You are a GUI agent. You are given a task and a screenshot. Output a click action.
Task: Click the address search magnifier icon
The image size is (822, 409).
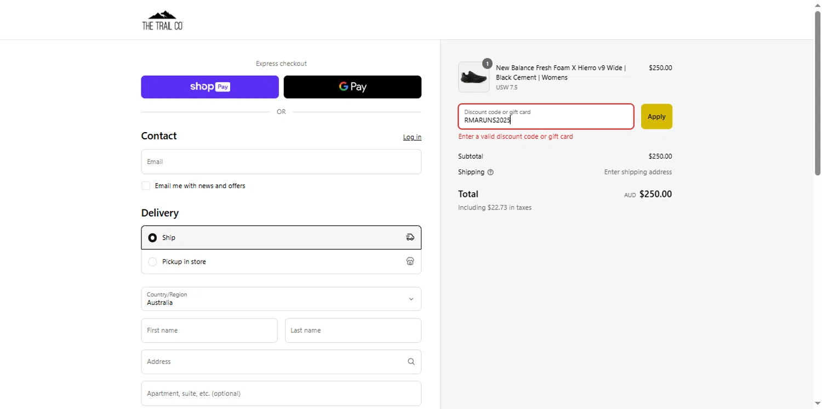click(x=411, y=362)
